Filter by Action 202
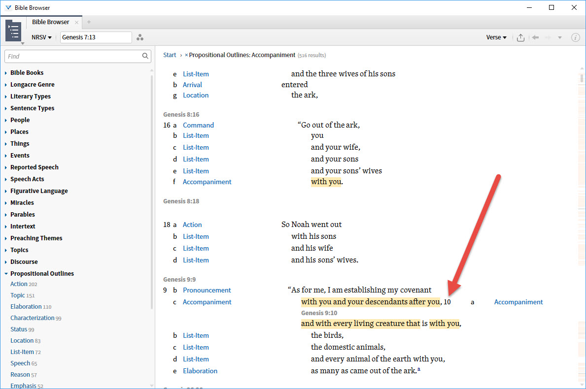 [x=24, y=284]
